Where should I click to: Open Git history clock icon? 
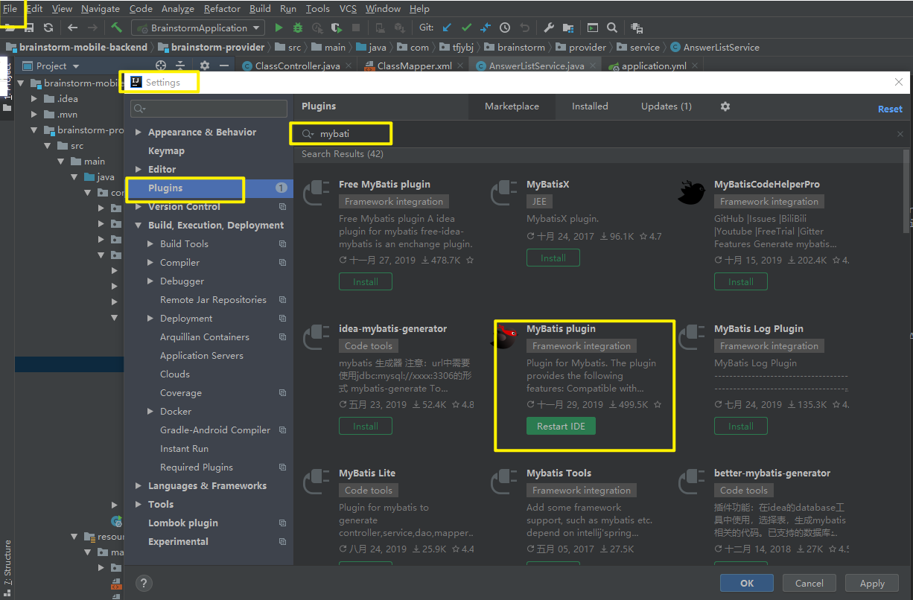(505, 28)
